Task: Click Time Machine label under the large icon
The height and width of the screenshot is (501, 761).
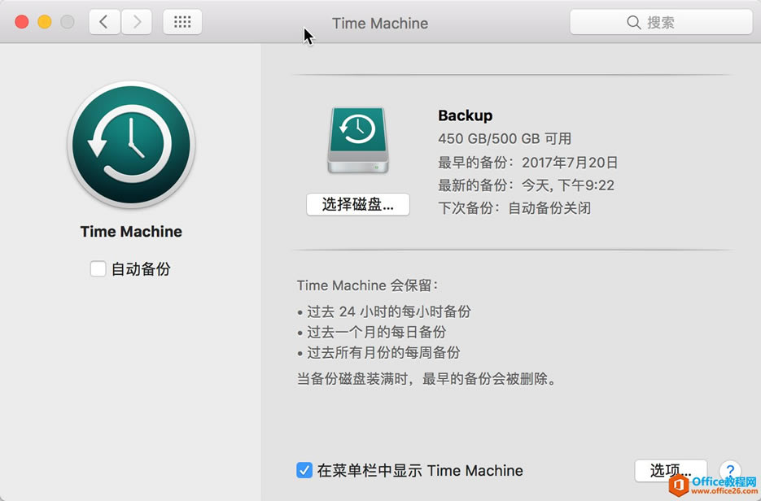Action: [131, 231]
